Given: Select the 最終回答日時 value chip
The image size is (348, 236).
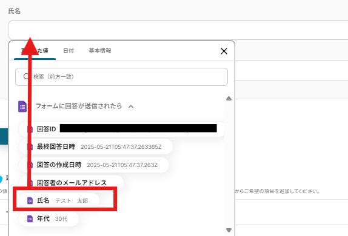Looking at the screenshot, I should pos(96,146).
